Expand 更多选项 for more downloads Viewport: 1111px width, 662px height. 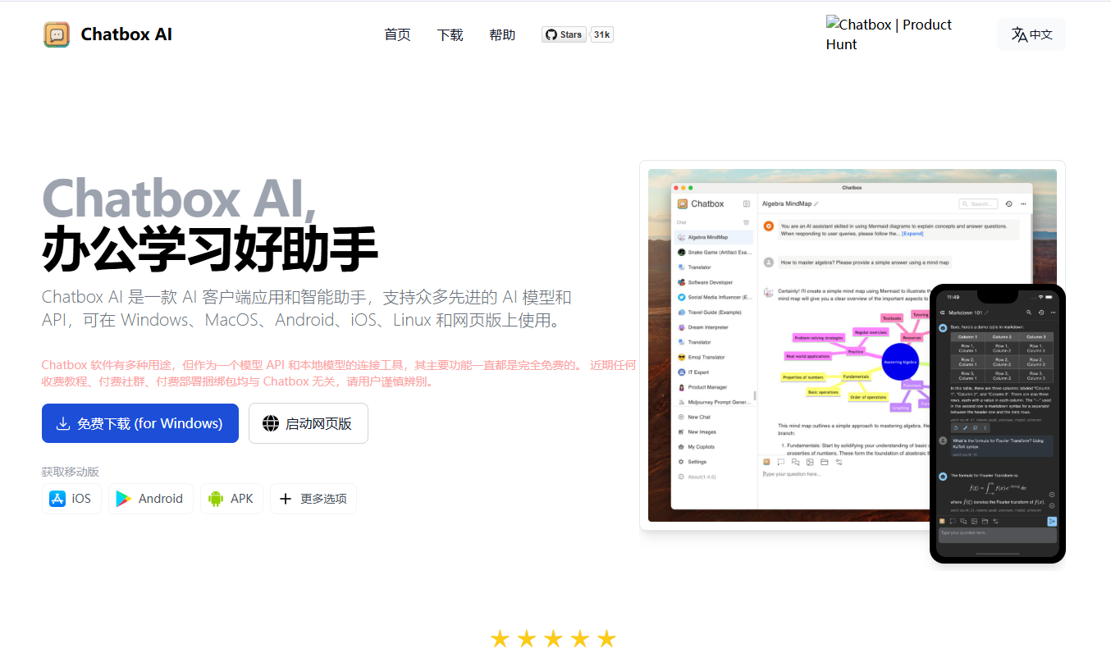313,498
